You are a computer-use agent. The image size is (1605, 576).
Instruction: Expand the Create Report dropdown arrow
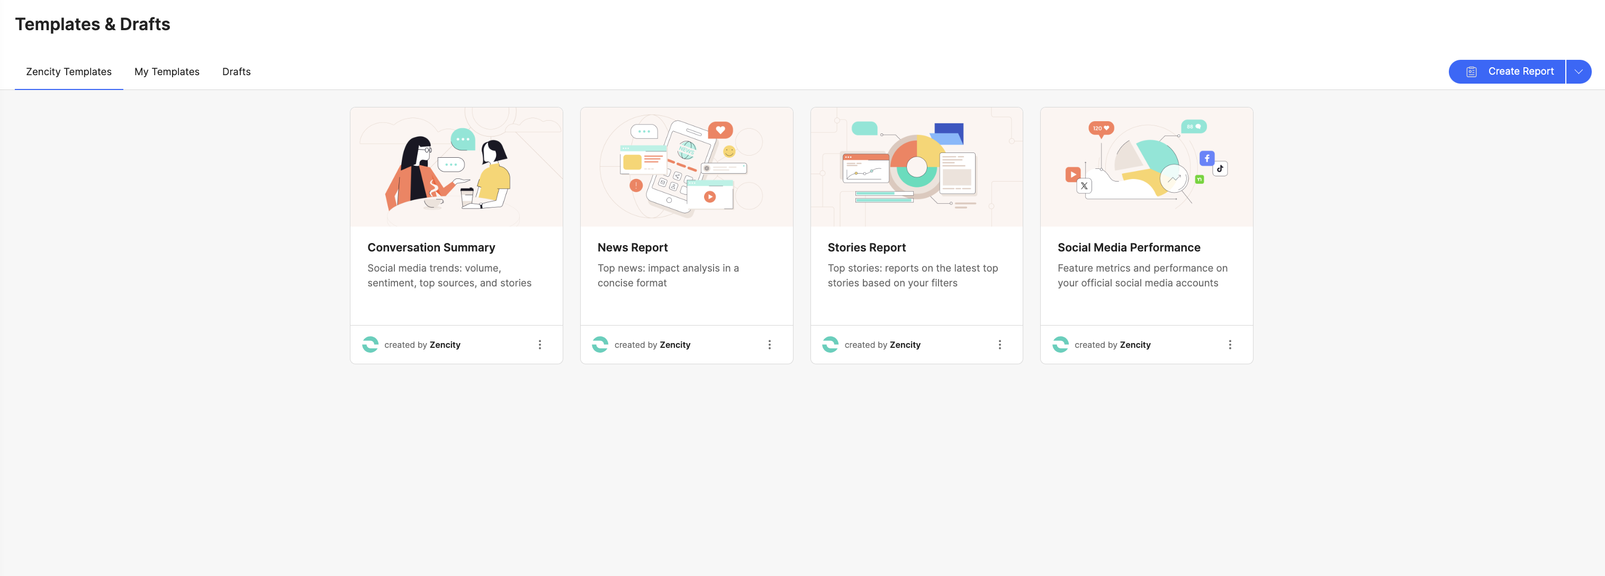coord(1578,71)
